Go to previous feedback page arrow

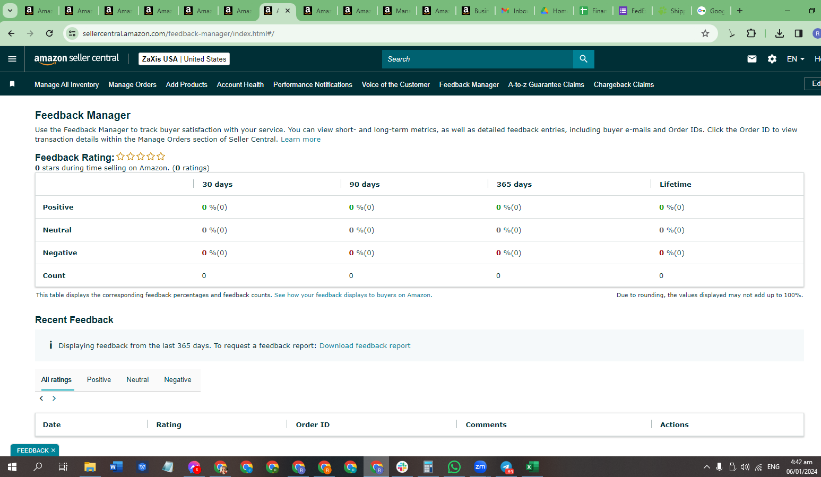coord(41,398)
